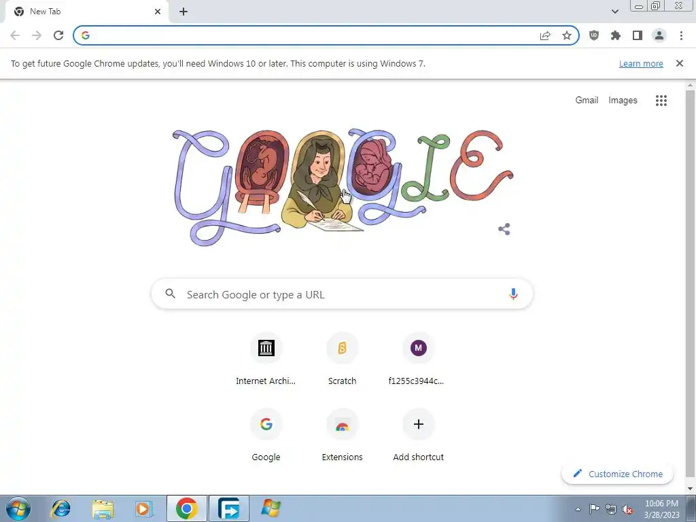This screenshot has width=696, height=522.
Task: Open the taskbar clock and date
Action: [661, 509]
